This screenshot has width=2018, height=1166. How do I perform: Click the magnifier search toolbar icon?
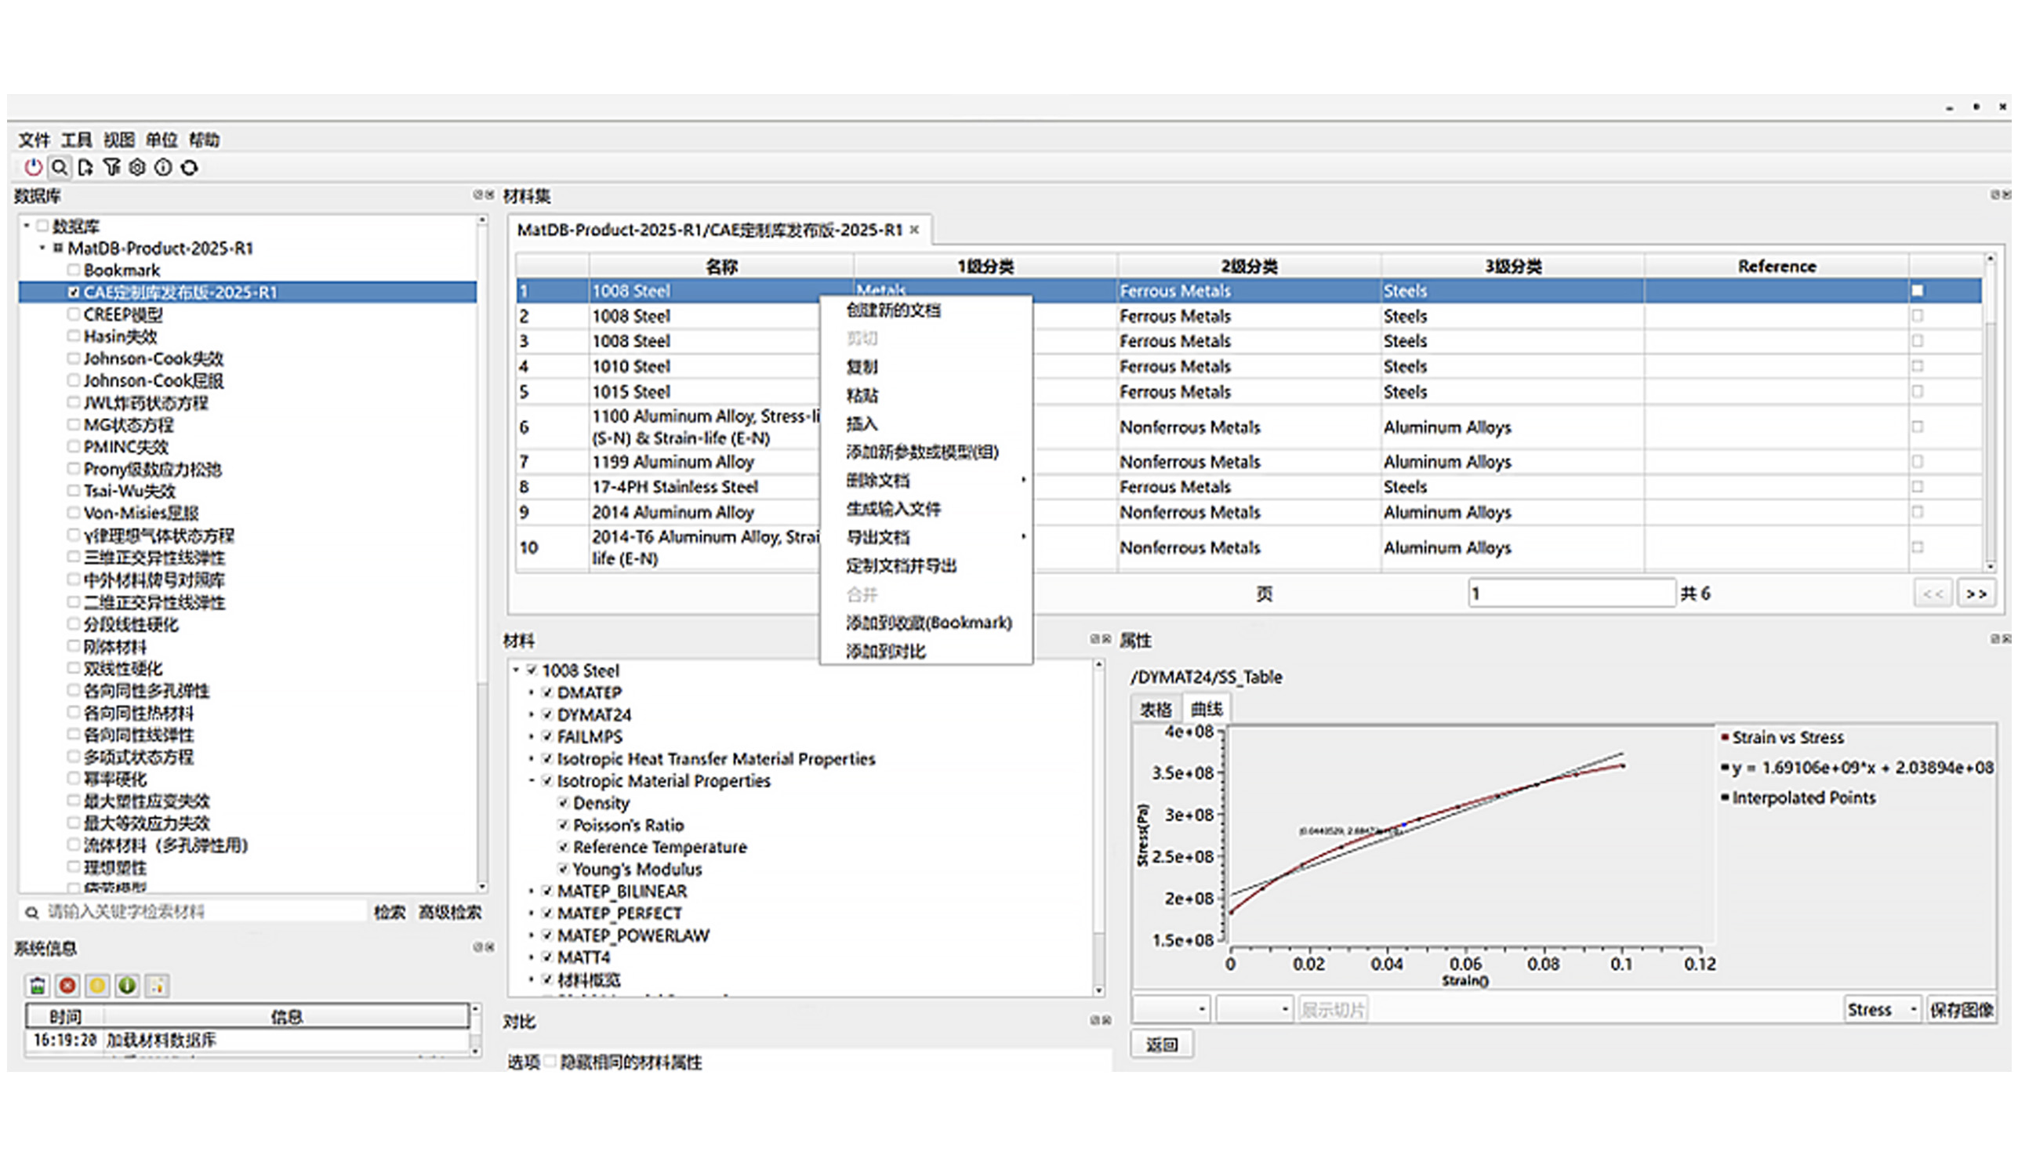pyautogui.click(x=60, y=167)
